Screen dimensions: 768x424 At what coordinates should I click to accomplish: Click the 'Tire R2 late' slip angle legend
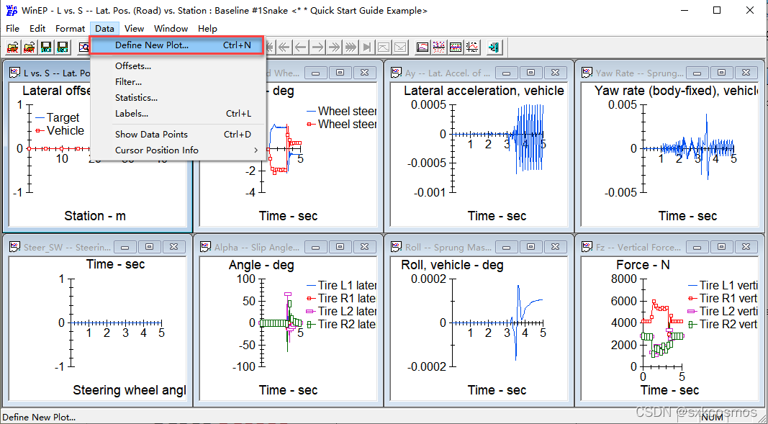341,324
